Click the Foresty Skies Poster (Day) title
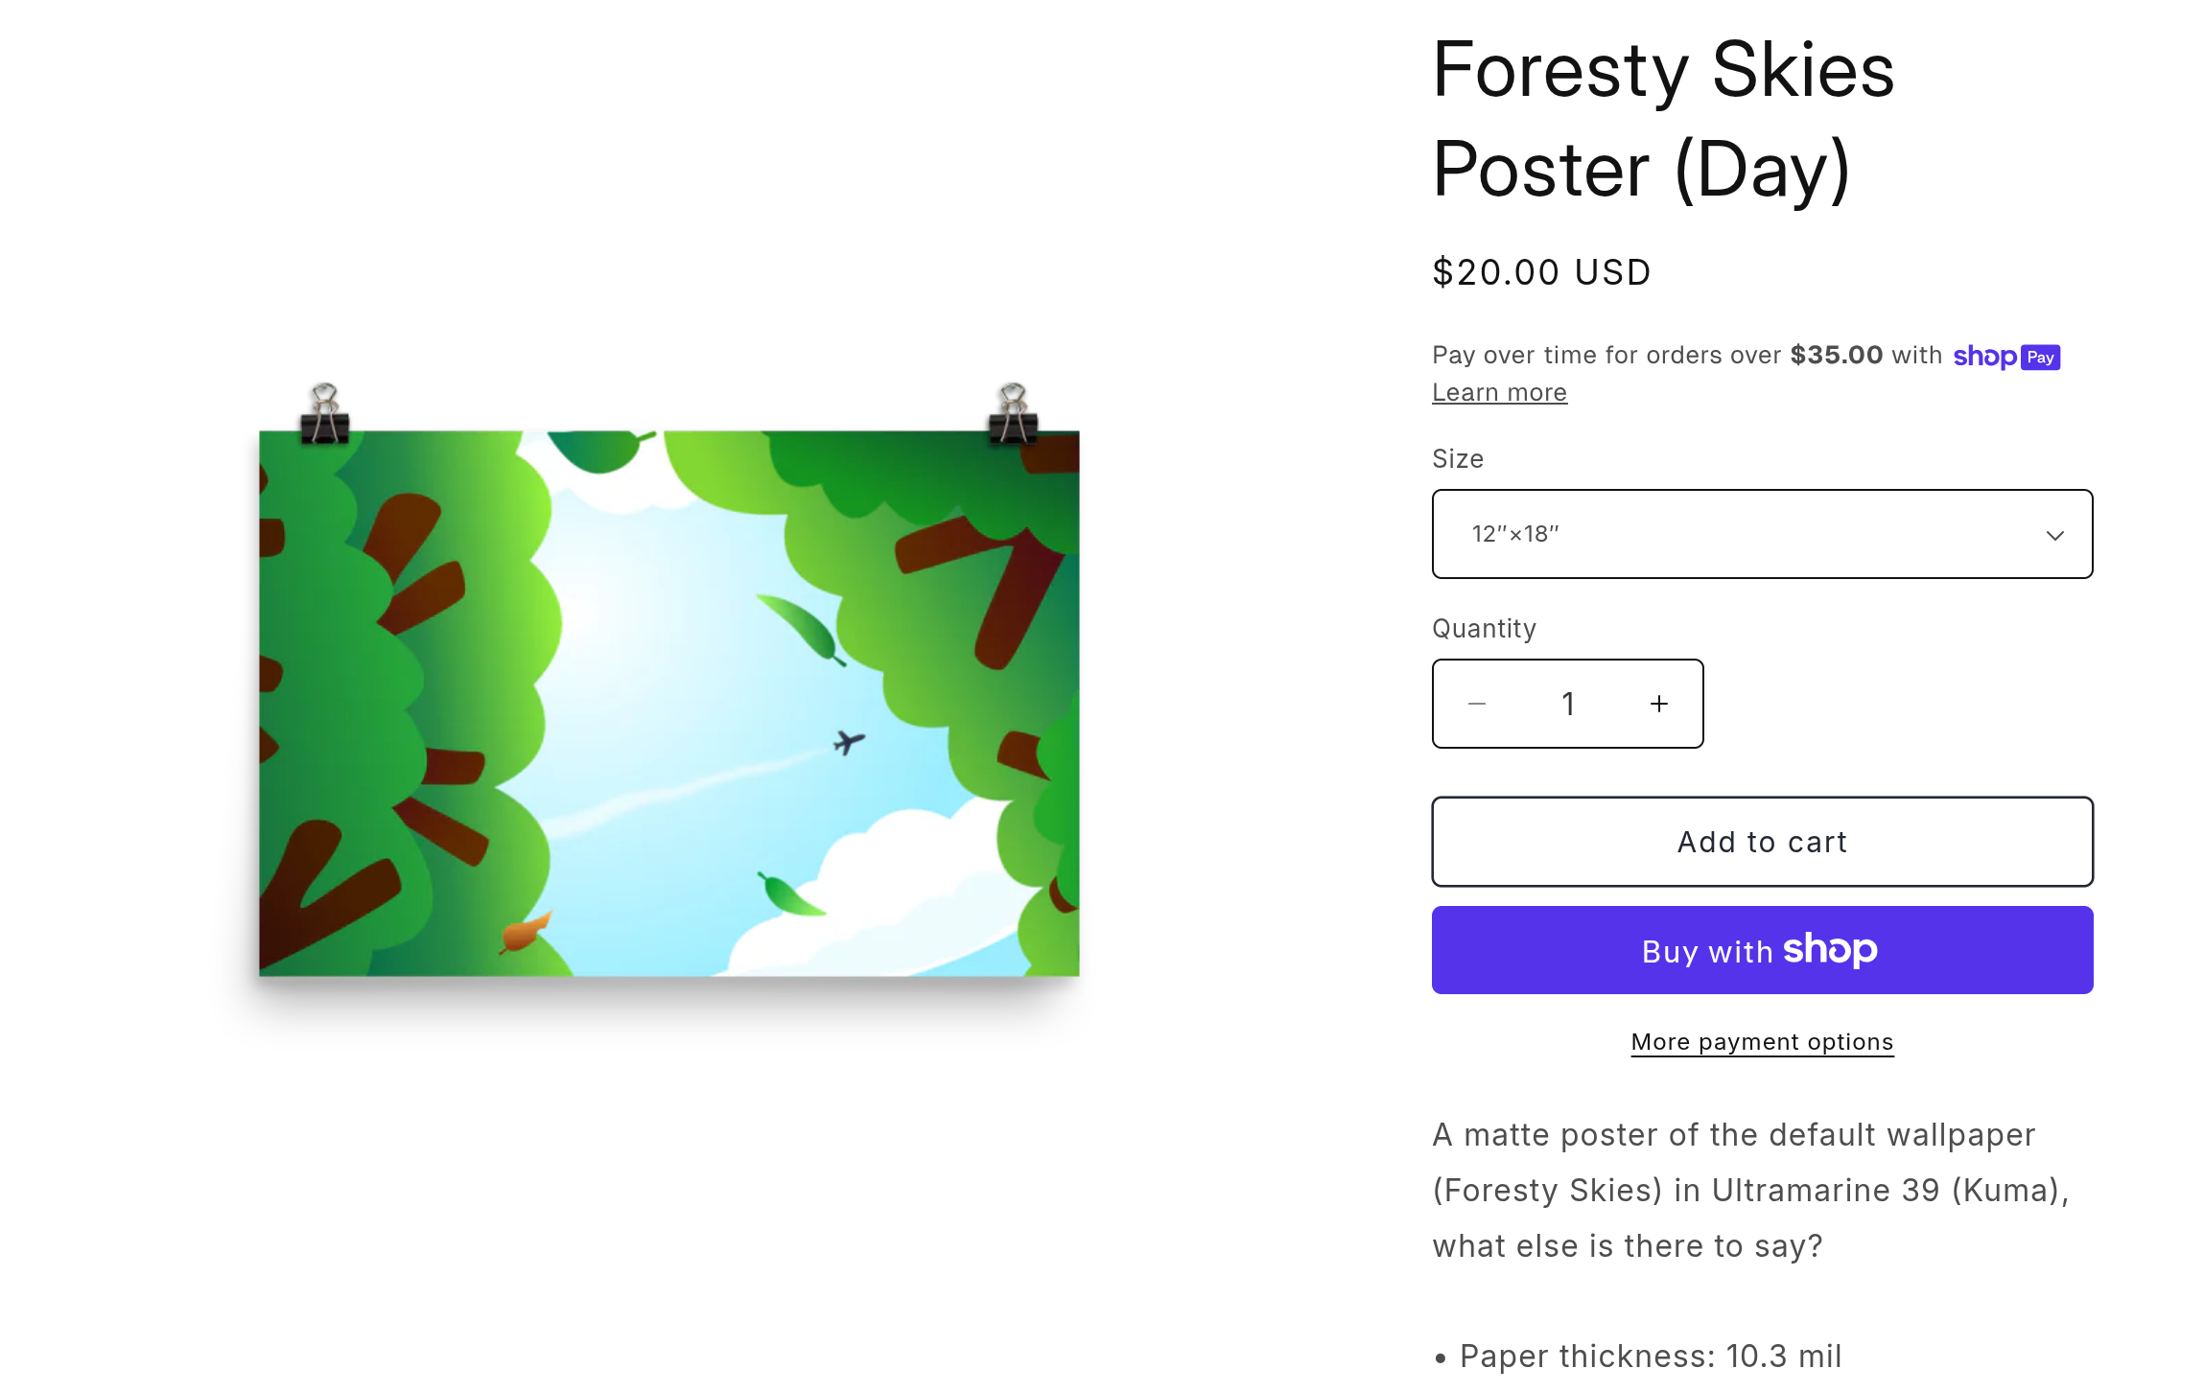Image resolution: width=2204 pixels, height=1392 pixels. (1663, 120)
